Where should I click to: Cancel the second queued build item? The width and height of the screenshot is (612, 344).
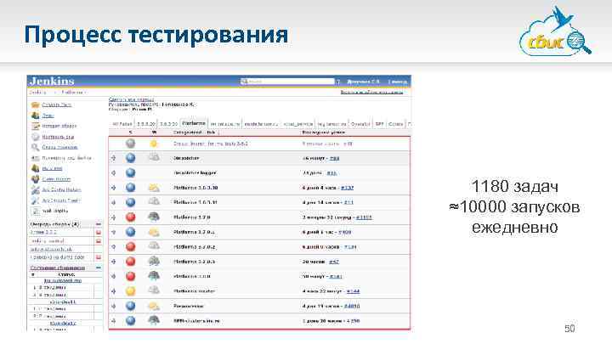[99, 241]
